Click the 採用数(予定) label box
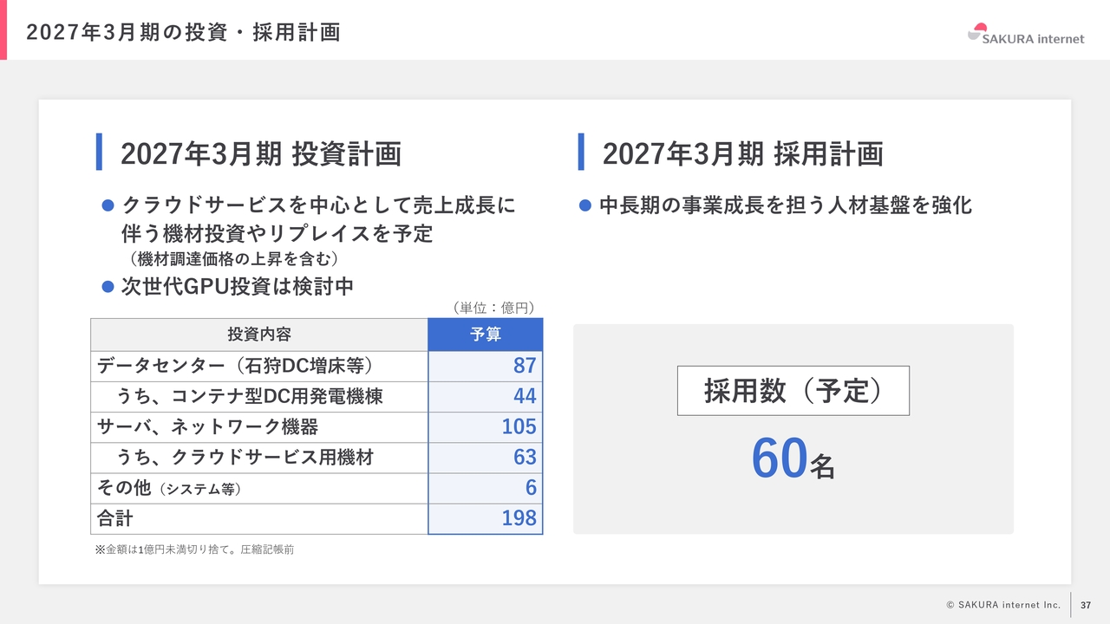Screen dimensions: 1110x624 pyautogui.click(x=793, y=391)
